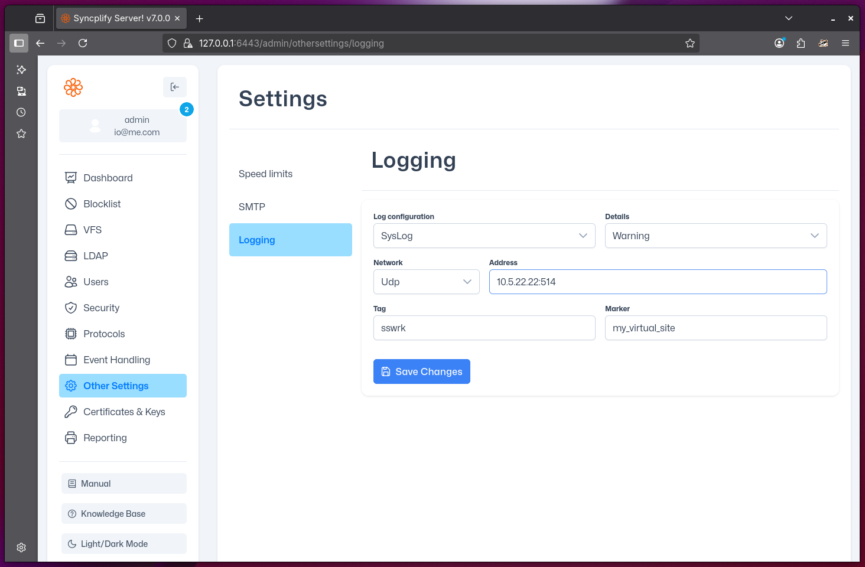Open the Dashboard section

point(108,178)
